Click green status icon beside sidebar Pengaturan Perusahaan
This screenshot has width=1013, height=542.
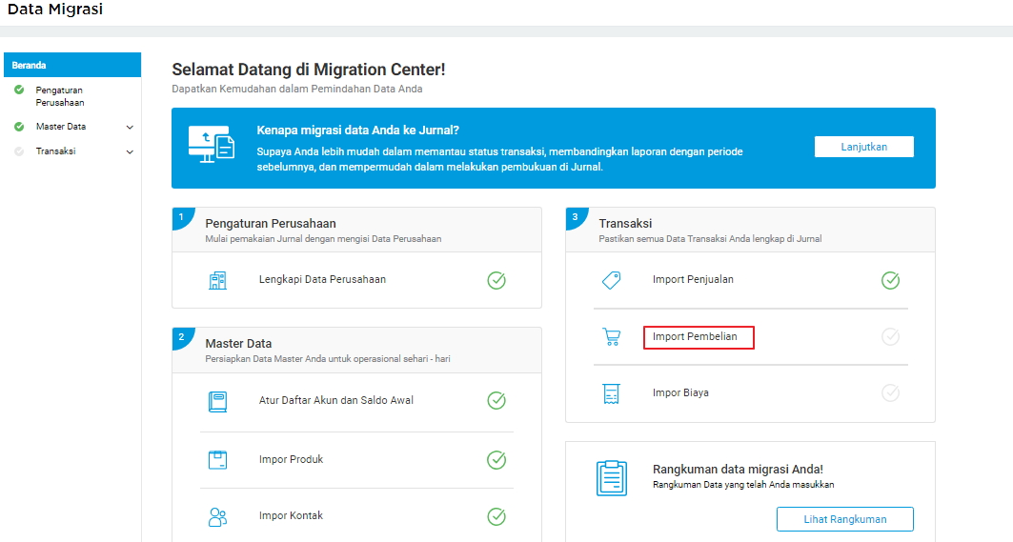pos(19,90)
